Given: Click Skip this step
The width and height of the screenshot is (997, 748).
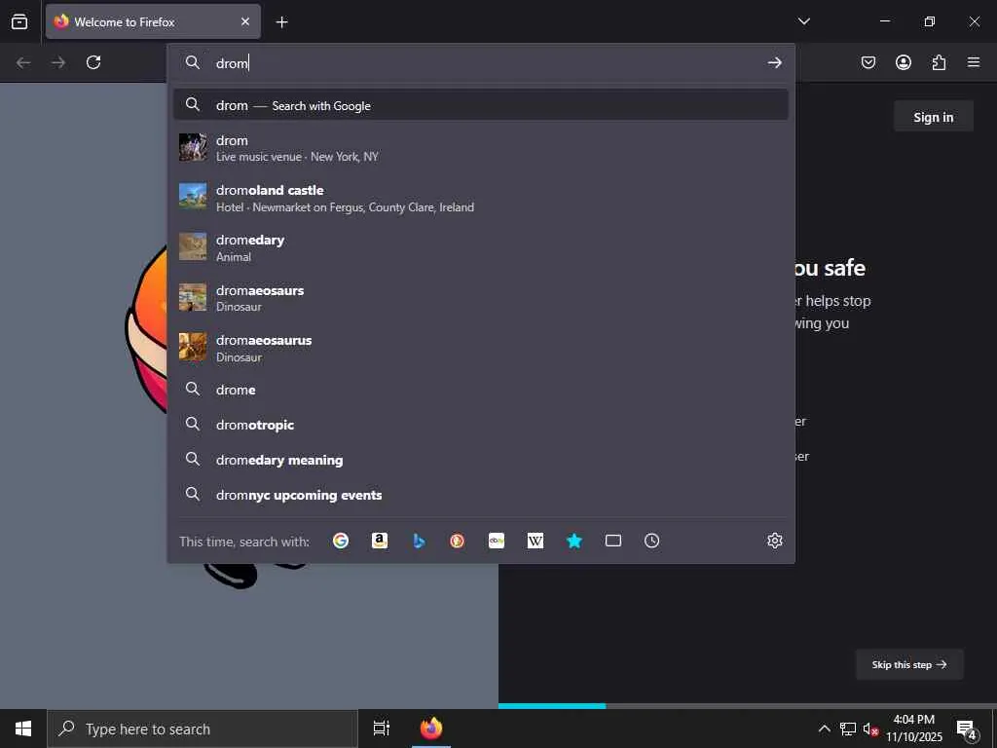Looking at the screenshot, I should [909, 664].
